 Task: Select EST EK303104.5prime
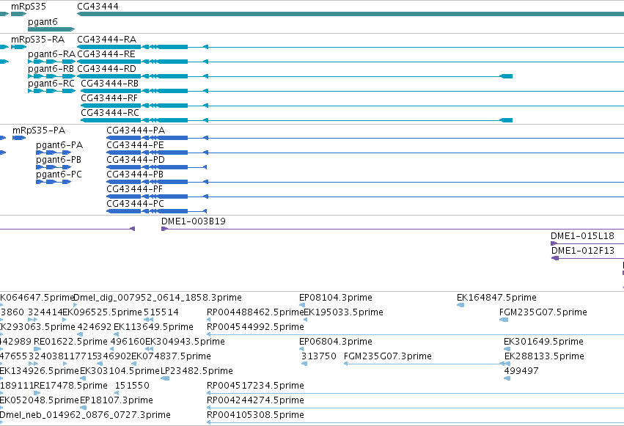[x=120, y=372]
